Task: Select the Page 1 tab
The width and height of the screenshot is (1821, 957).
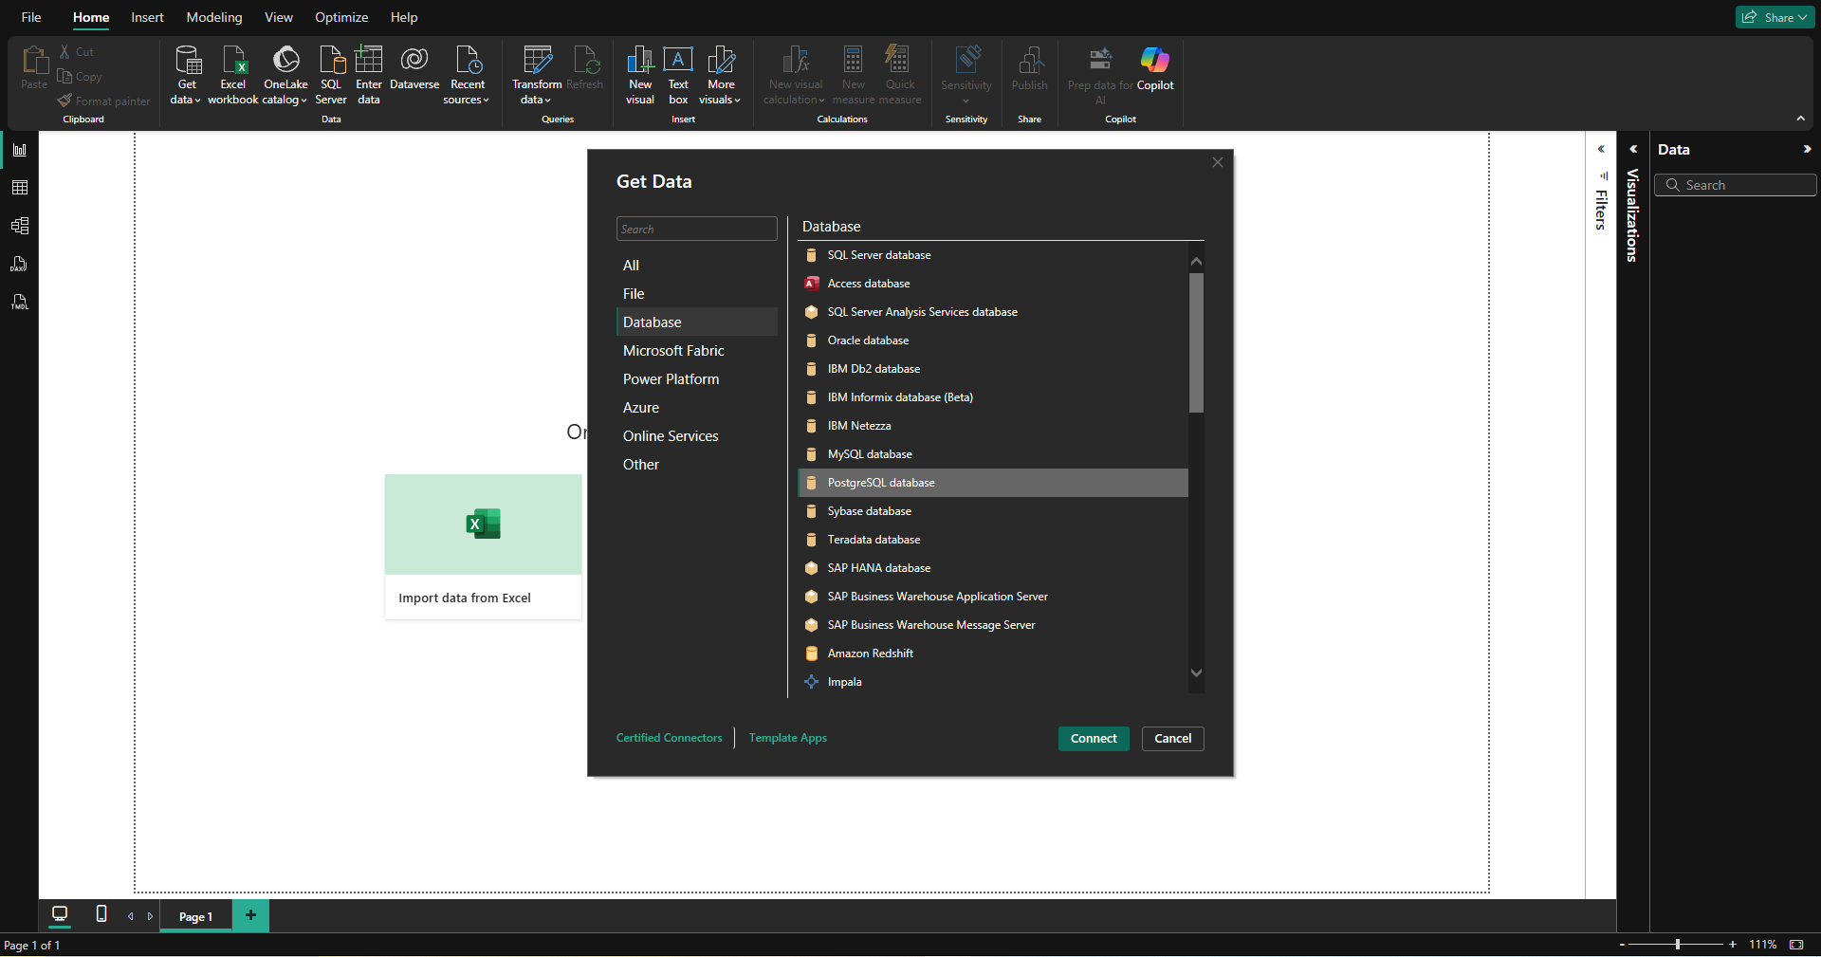Action: tap(195, 916)
